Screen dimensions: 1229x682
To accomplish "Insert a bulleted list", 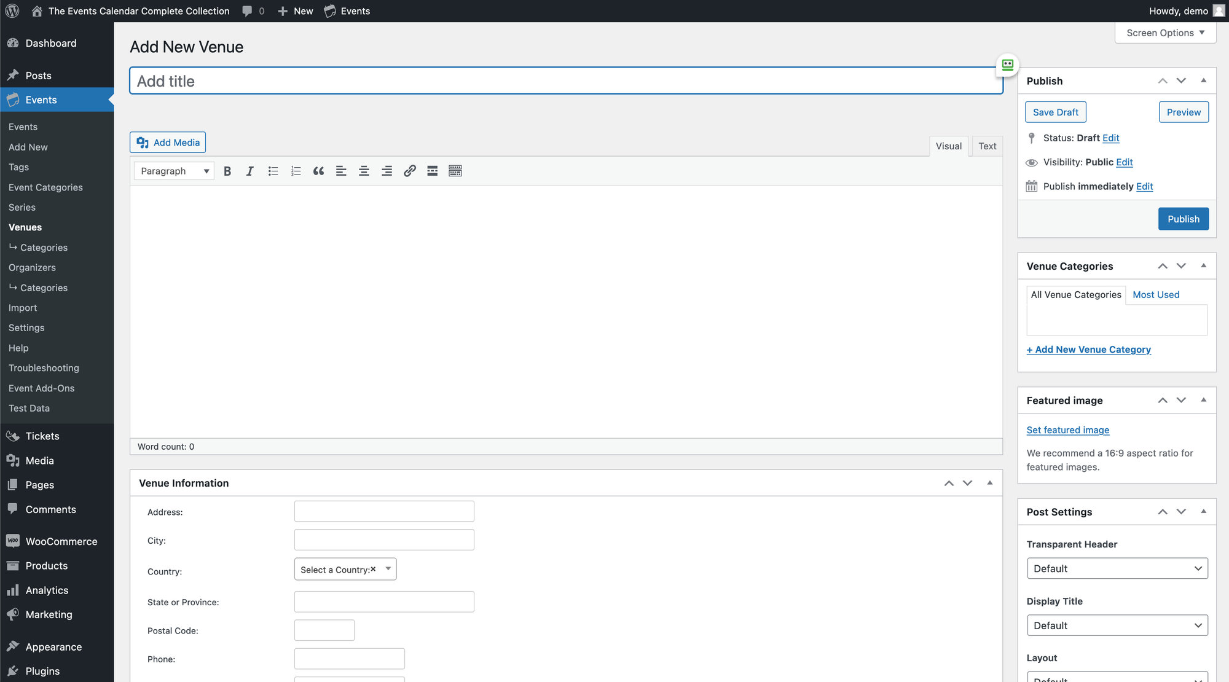I will (x=273, y=171).
